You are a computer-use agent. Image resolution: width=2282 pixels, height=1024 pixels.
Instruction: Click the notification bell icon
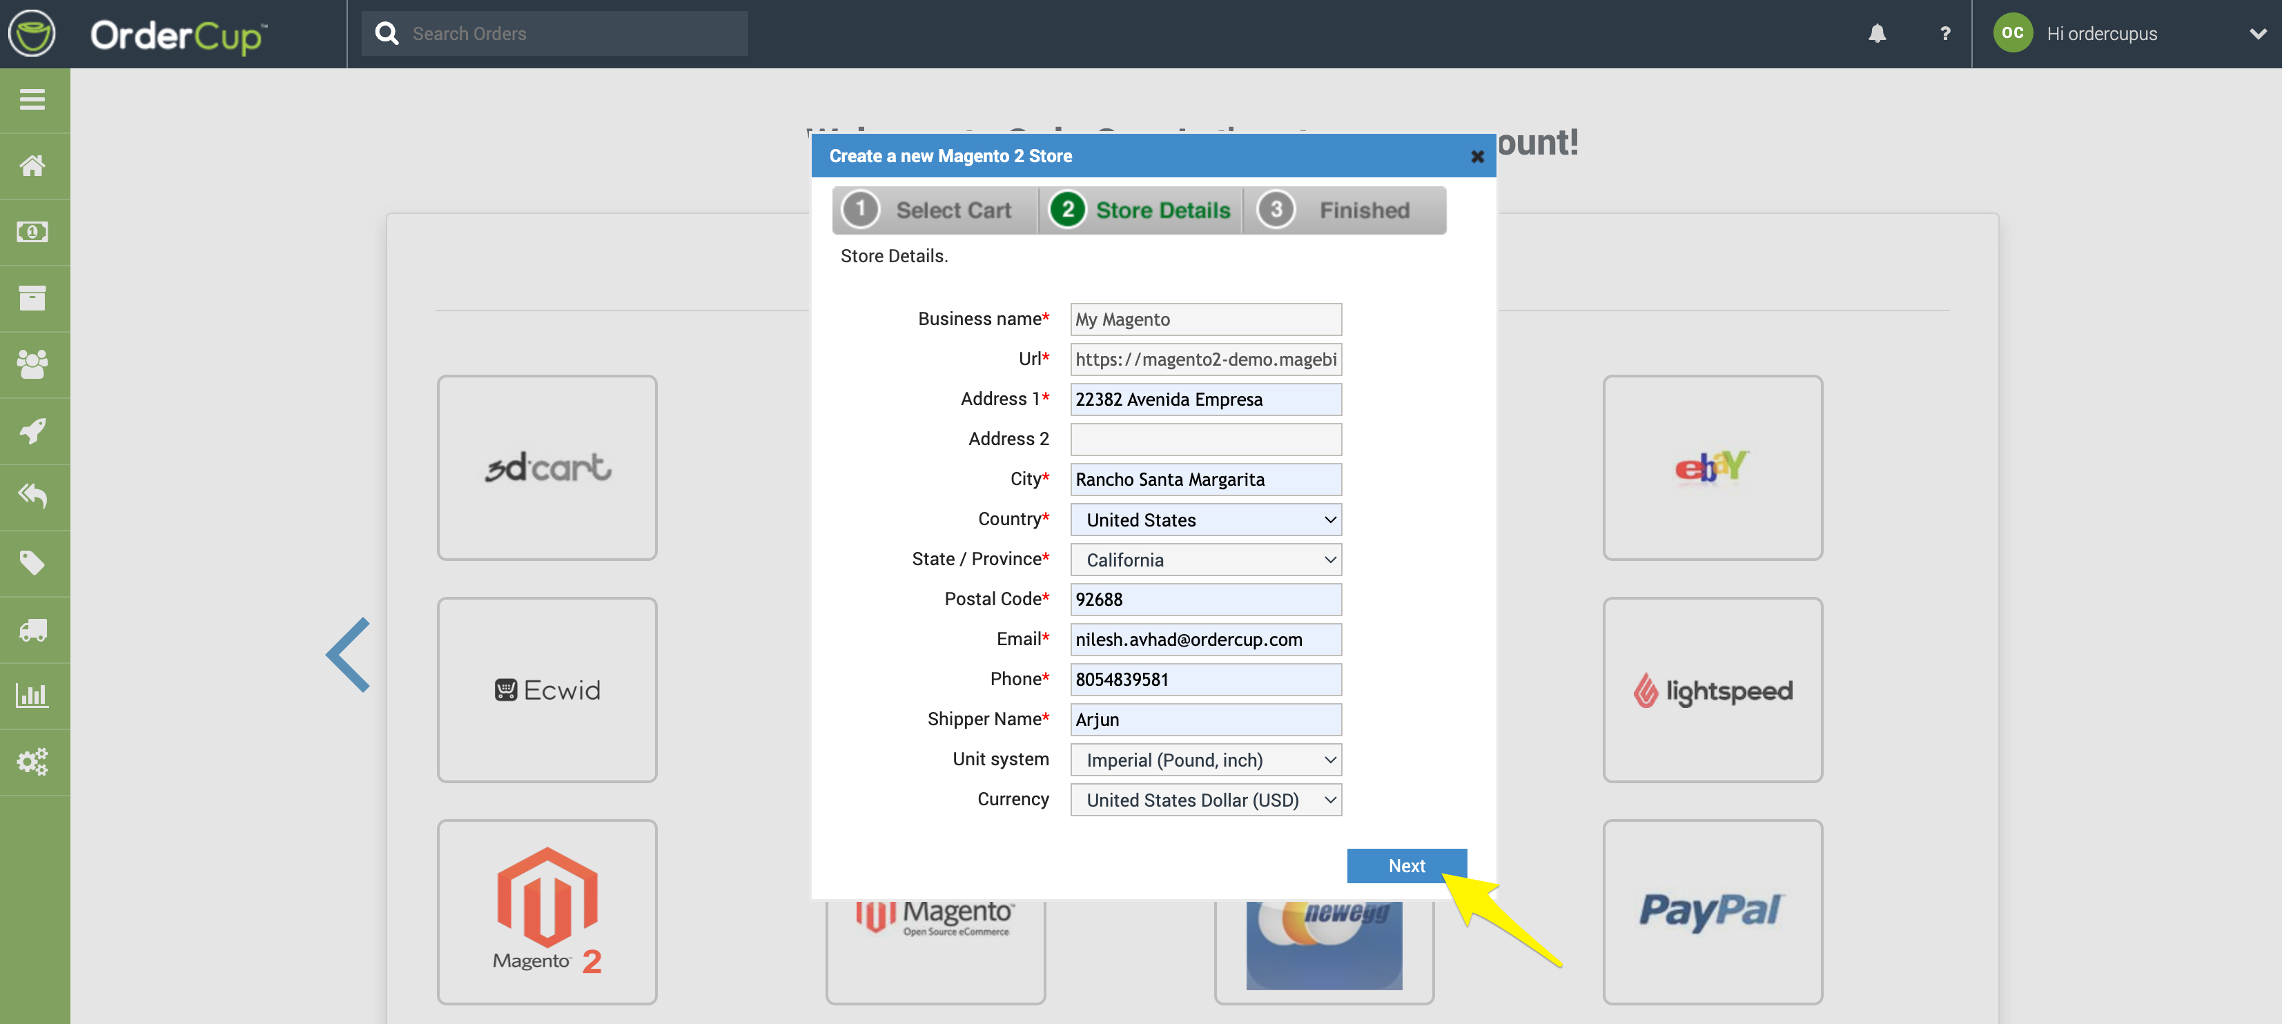[1876, 34]
